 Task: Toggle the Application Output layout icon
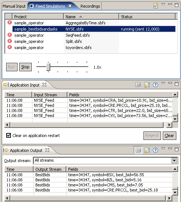click(138, 150)
